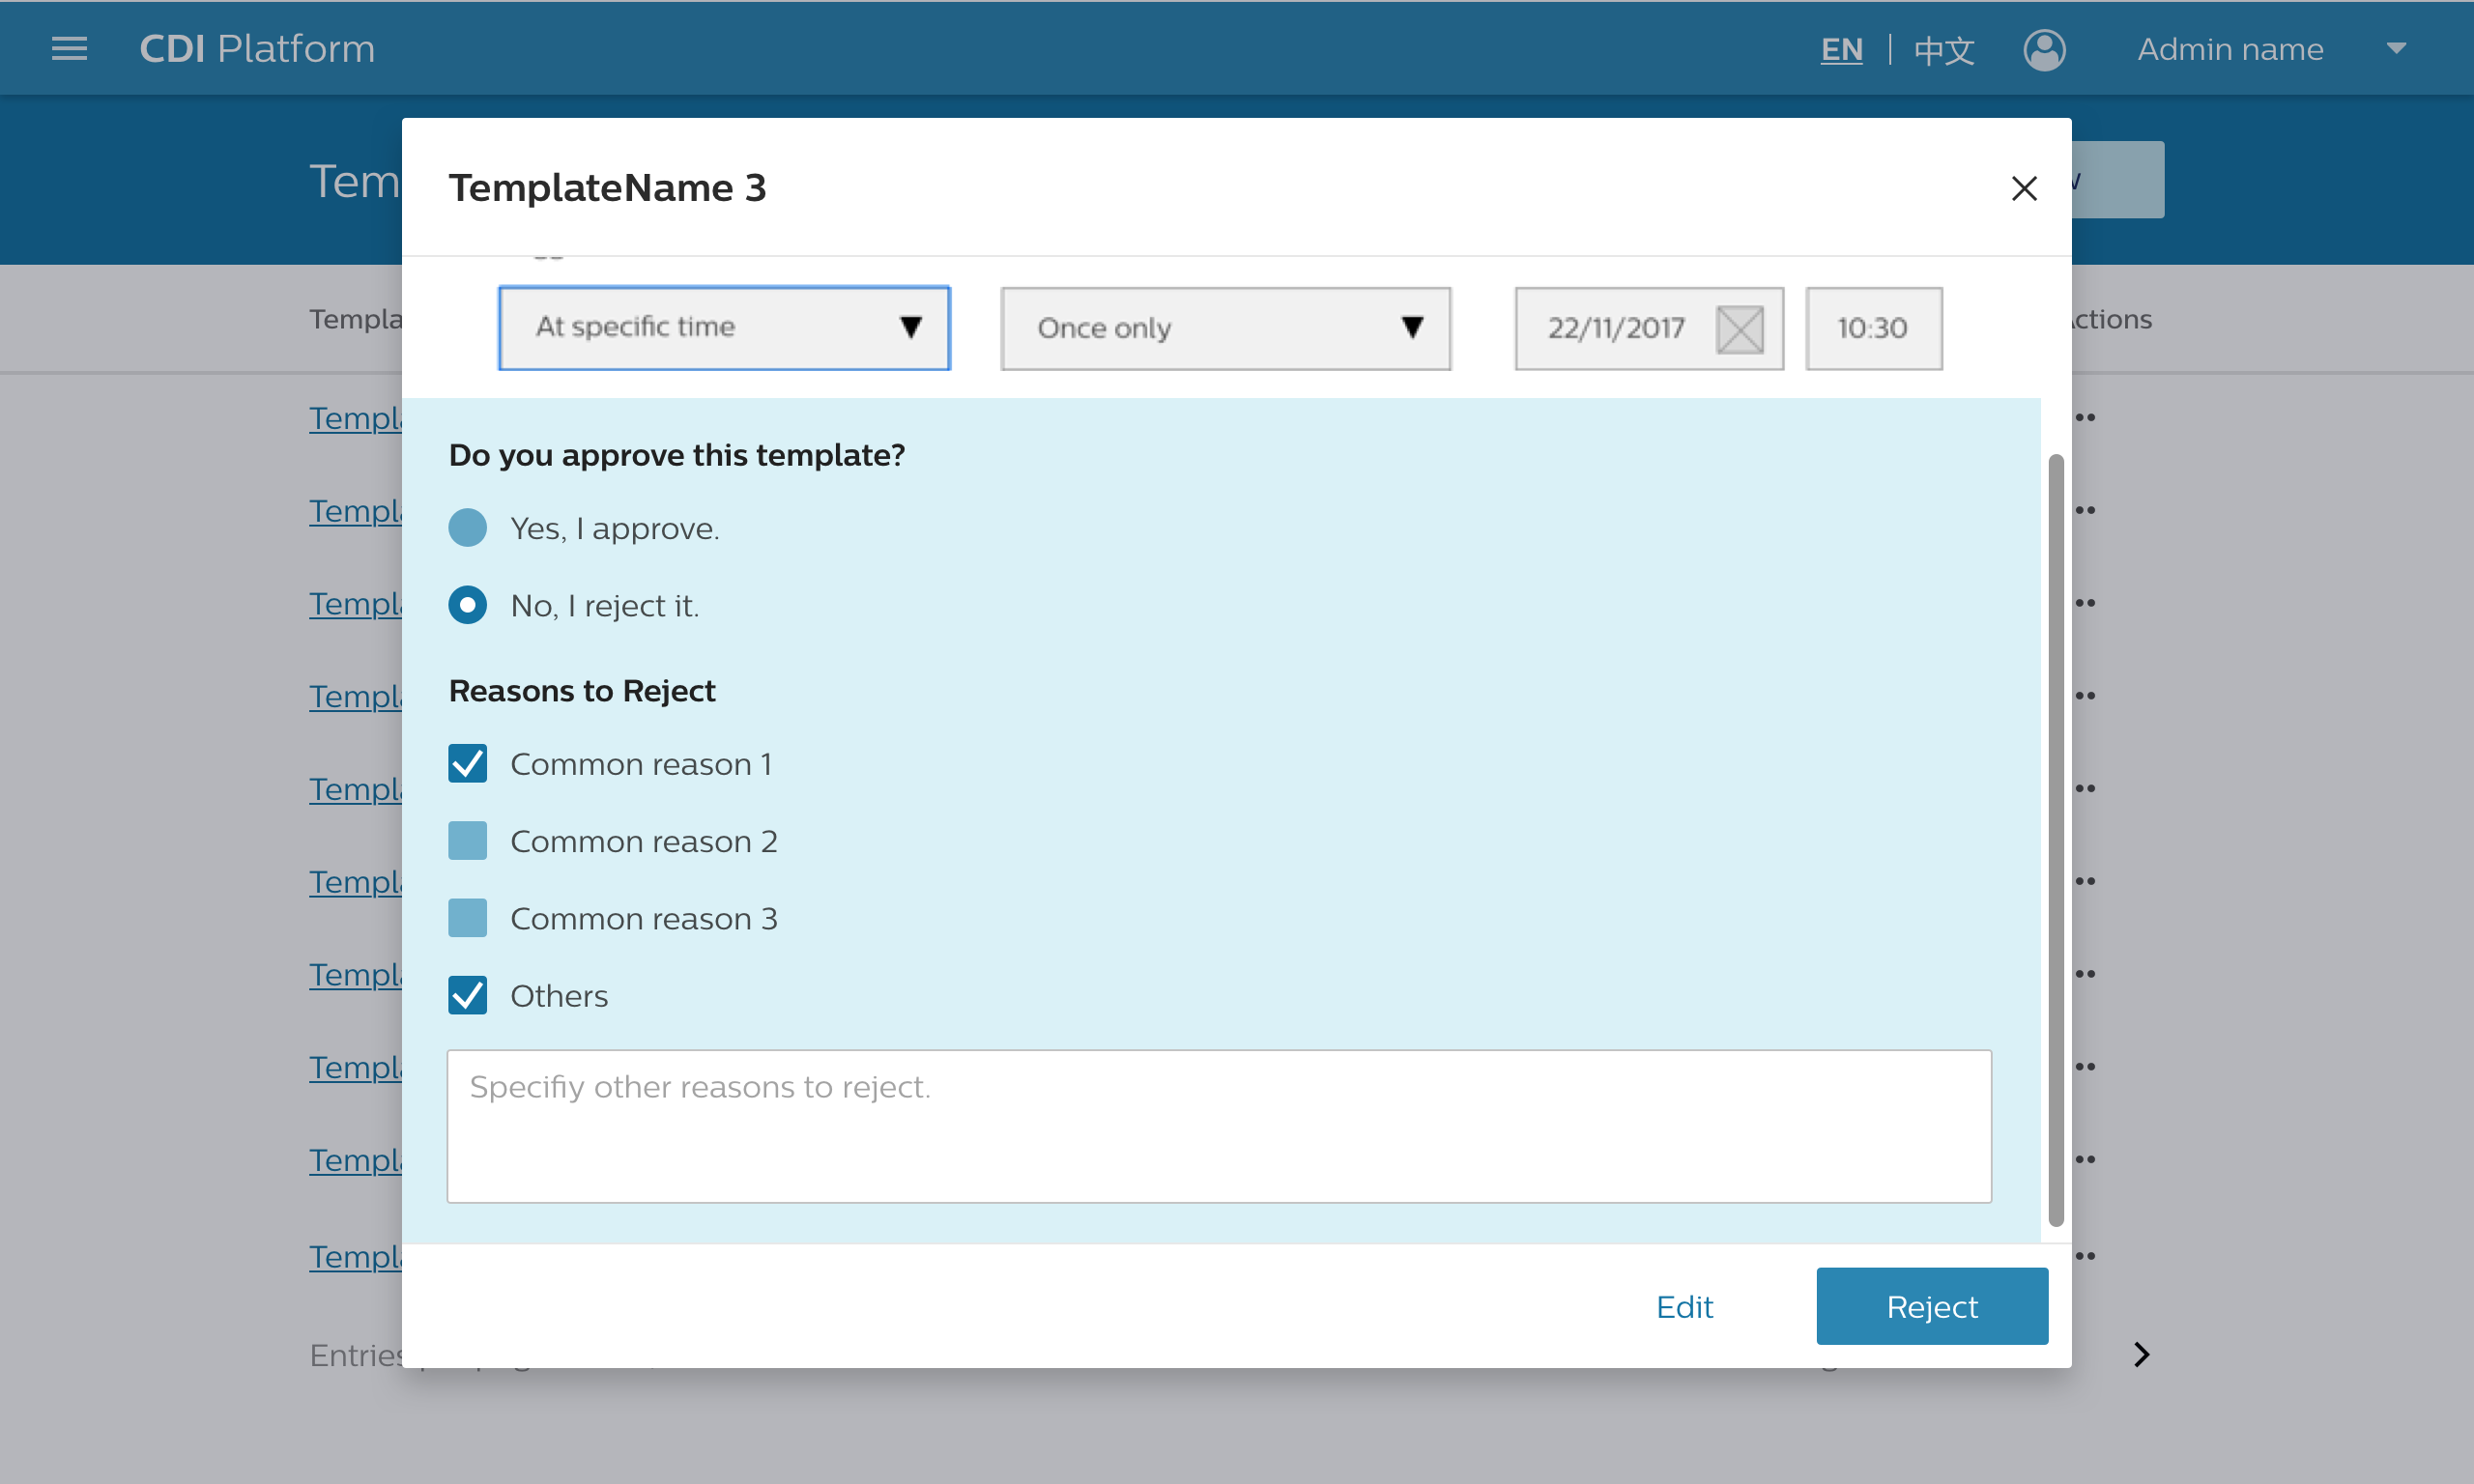Select No, I reject it radio button
The image size is (2474, 1484).
(x=467, y=605)
